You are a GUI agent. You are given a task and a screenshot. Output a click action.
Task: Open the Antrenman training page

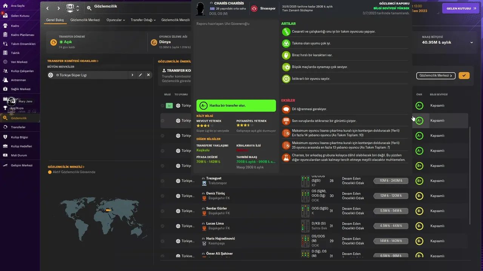(x=18, y=80)
